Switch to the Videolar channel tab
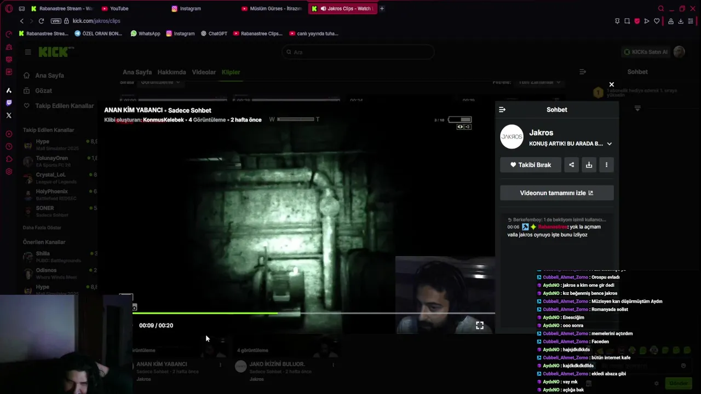The image size is (701, 394). (x=204, y=72)
